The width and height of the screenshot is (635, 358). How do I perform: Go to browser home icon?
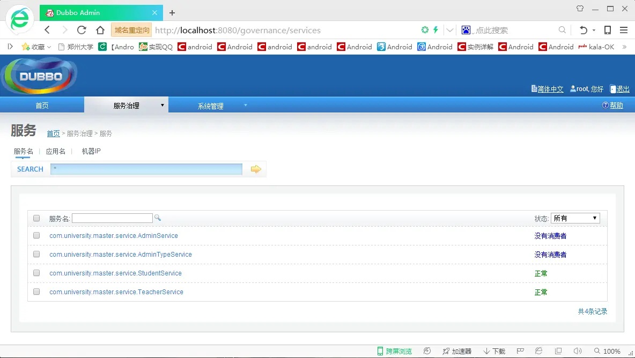click(x=100, y=30)
